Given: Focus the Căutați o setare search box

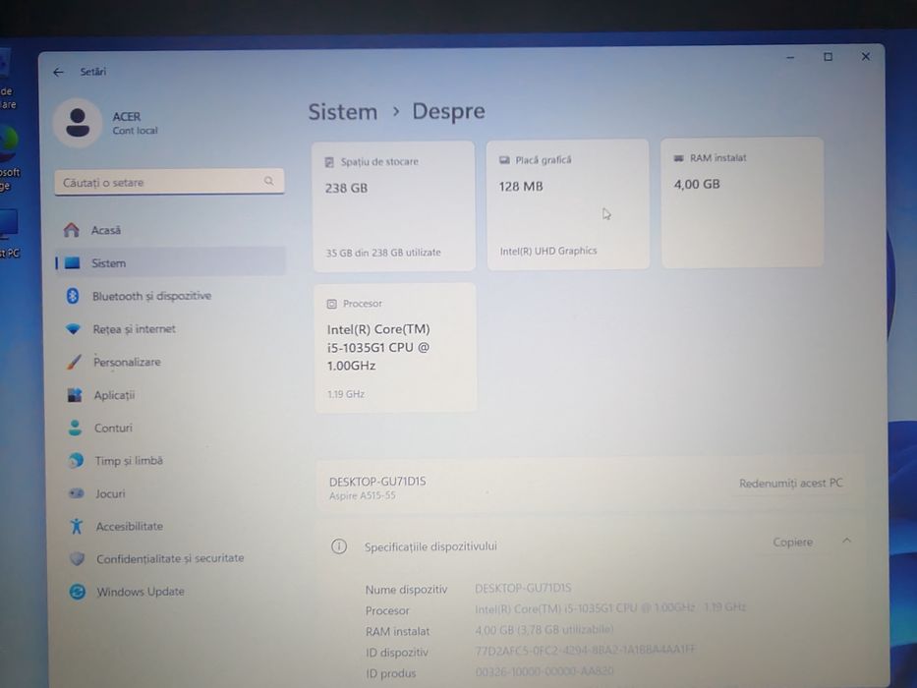Looking at the screenshot, I should [x=170, y=182].
